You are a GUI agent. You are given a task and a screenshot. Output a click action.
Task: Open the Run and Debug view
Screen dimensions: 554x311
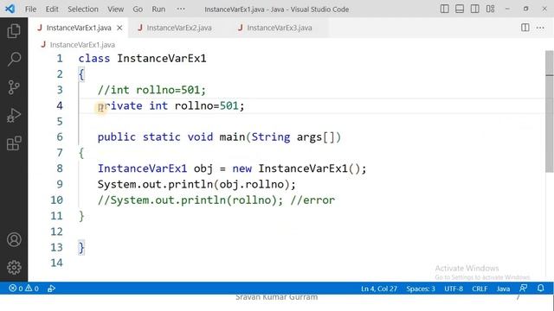click(x=14, y=115)
